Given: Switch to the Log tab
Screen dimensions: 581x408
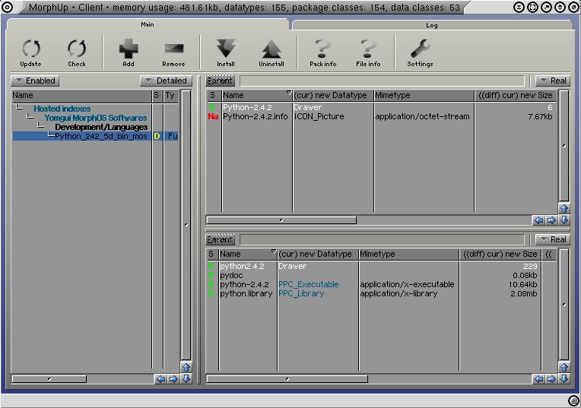Looking at the screenshot, I should click(432, 25).
